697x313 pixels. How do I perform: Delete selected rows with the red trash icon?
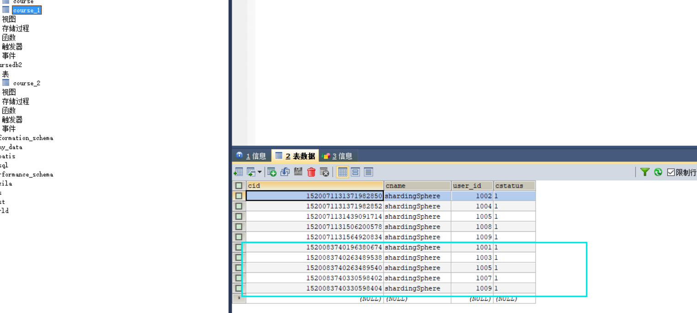tap(312, 172)
